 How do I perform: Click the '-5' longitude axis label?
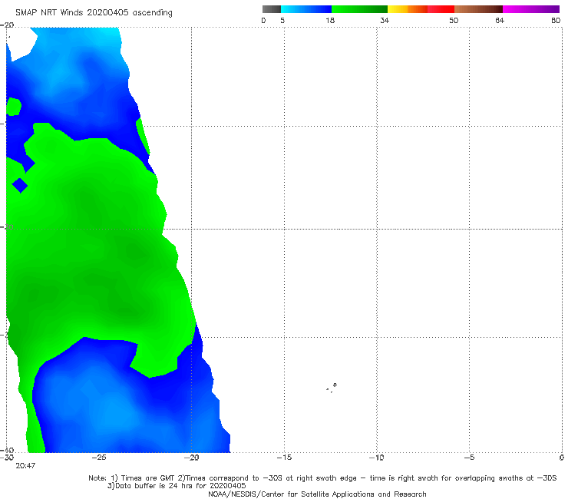tap(469, 458)
